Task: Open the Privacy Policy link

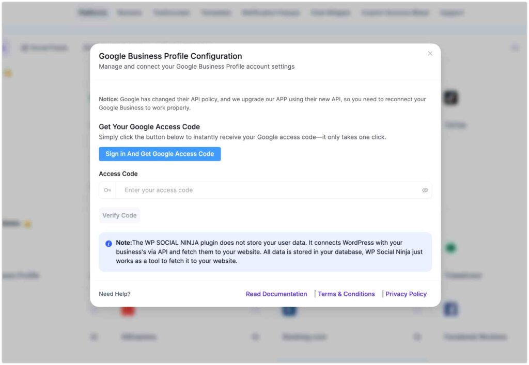Action: tap(406, 294)
